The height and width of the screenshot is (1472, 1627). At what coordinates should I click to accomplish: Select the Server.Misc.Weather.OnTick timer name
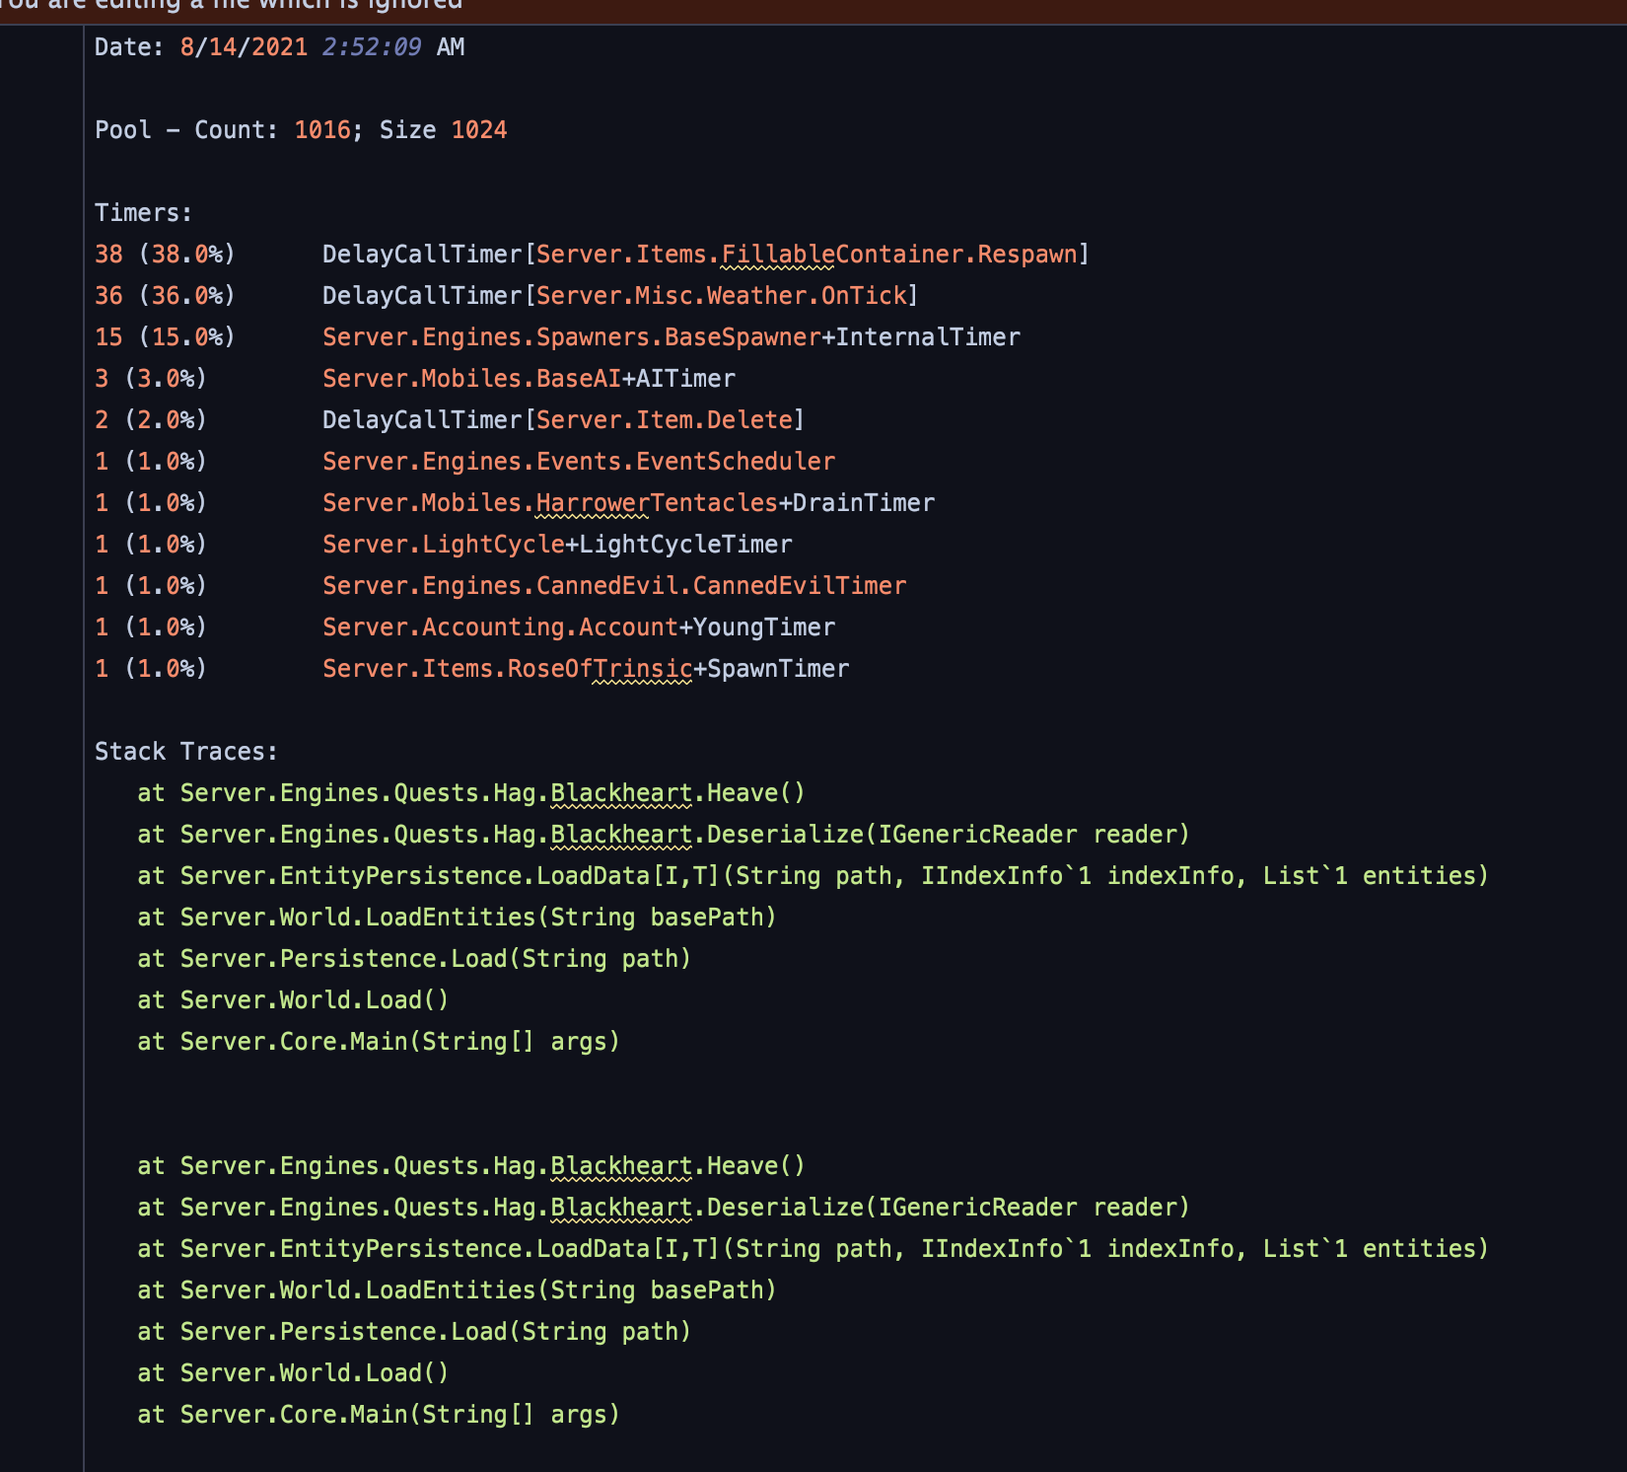coord(621,296)
